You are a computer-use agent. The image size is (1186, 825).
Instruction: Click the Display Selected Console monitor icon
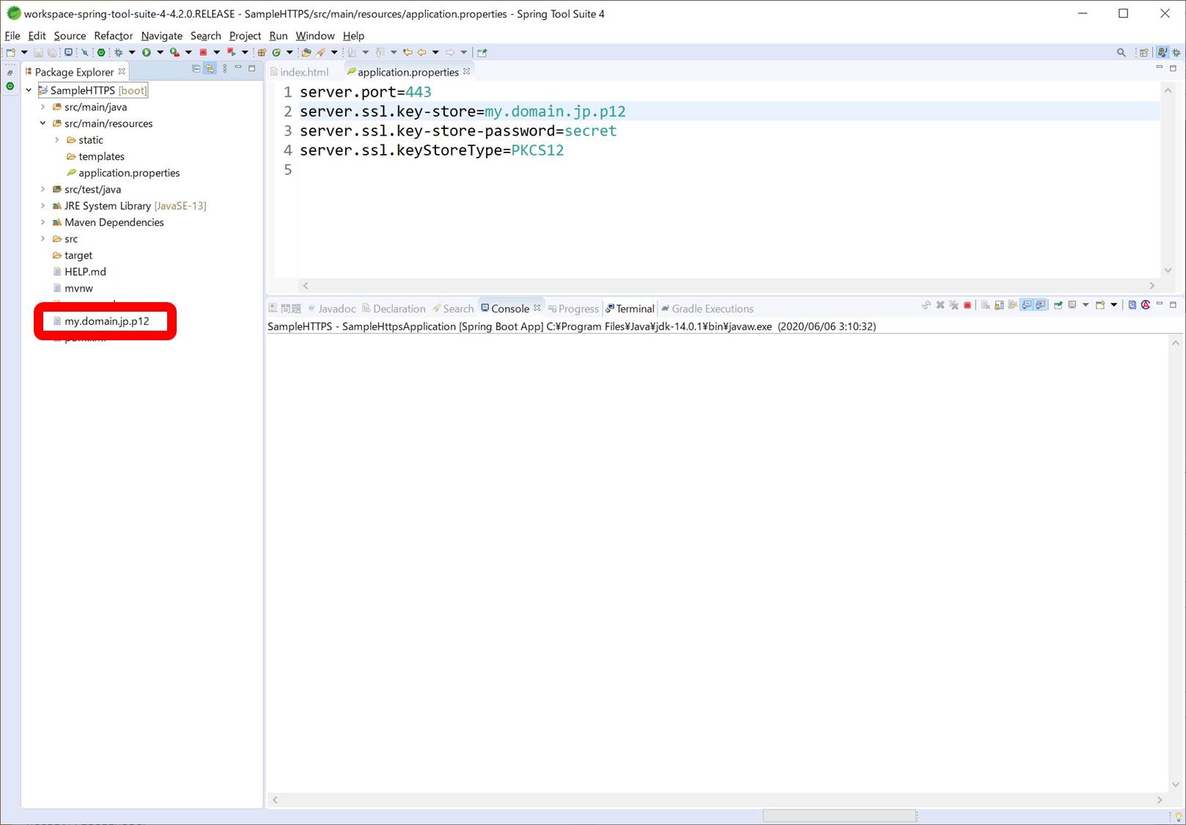pos(1072,305)
